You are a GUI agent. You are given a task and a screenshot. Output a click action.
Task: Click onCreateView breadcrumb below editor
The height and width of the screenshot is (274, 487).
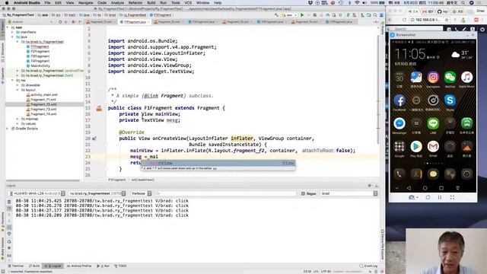coord(143,180)
